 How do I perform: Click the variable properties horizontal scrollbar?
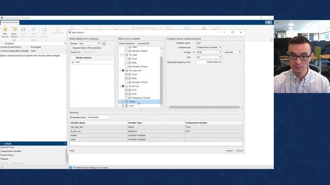click(204, 107)
